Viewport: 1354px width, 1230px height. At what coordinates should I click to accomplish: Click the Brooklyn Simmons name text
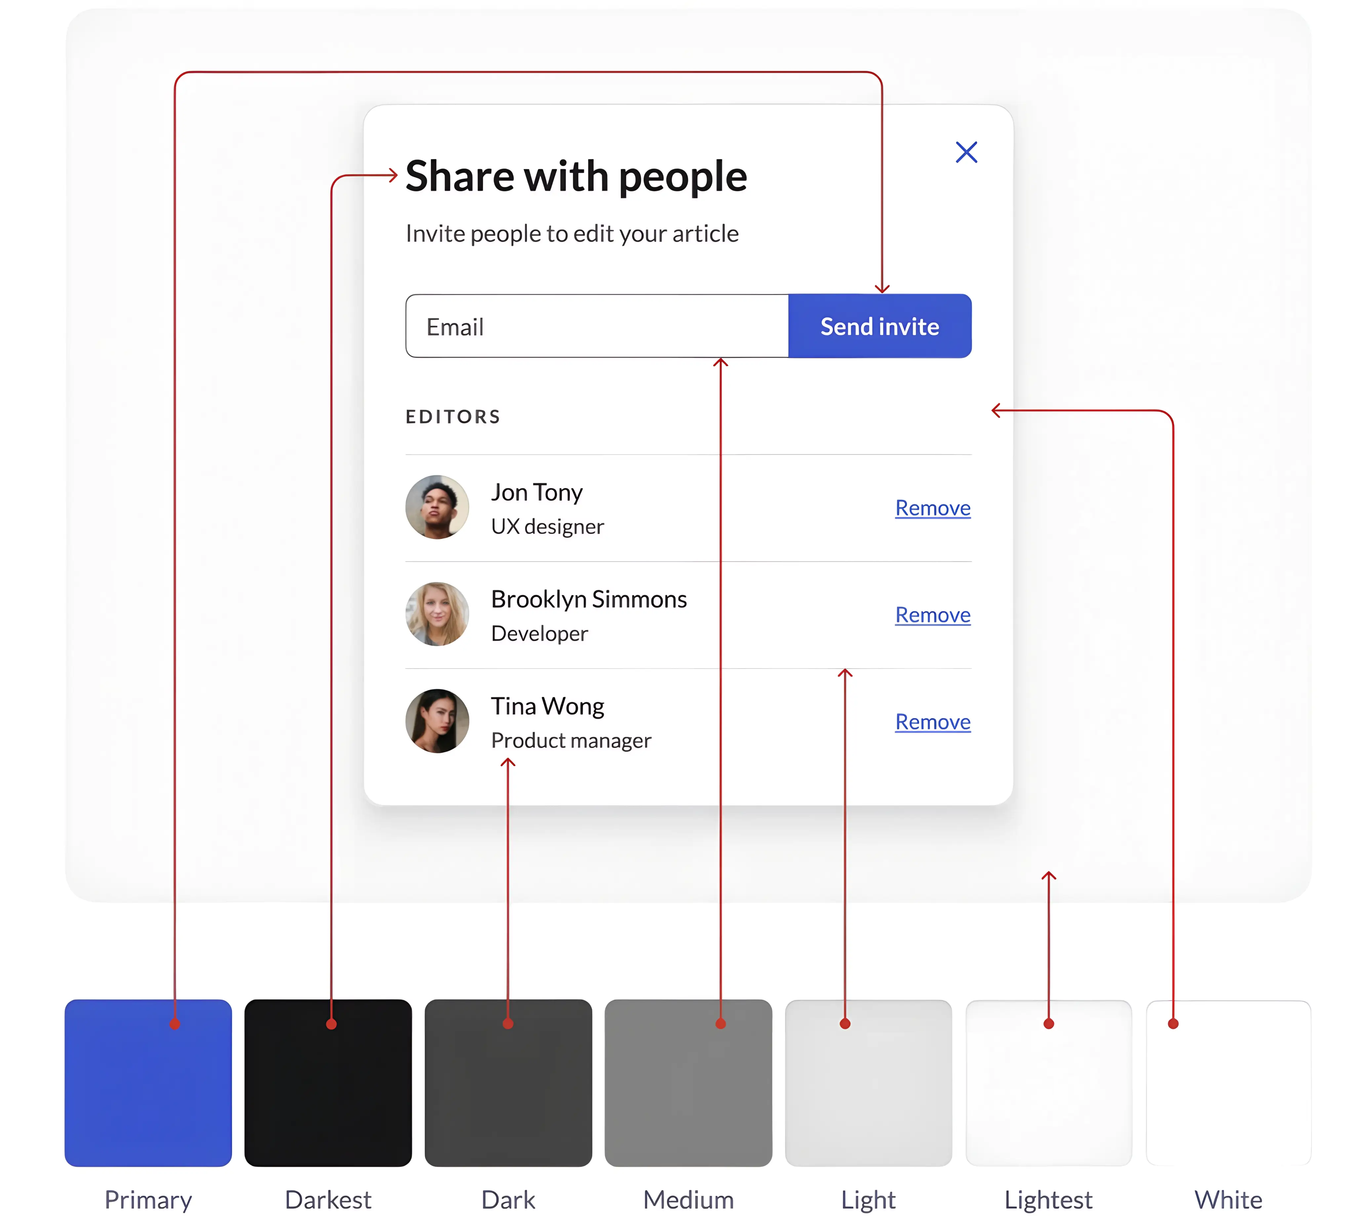[588, 599]
